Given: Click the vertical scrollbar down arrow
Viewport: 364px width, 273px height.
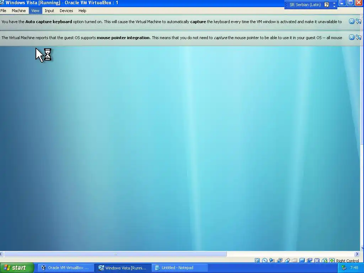Looking at the screenshot, I should click(x=362, y=248).
